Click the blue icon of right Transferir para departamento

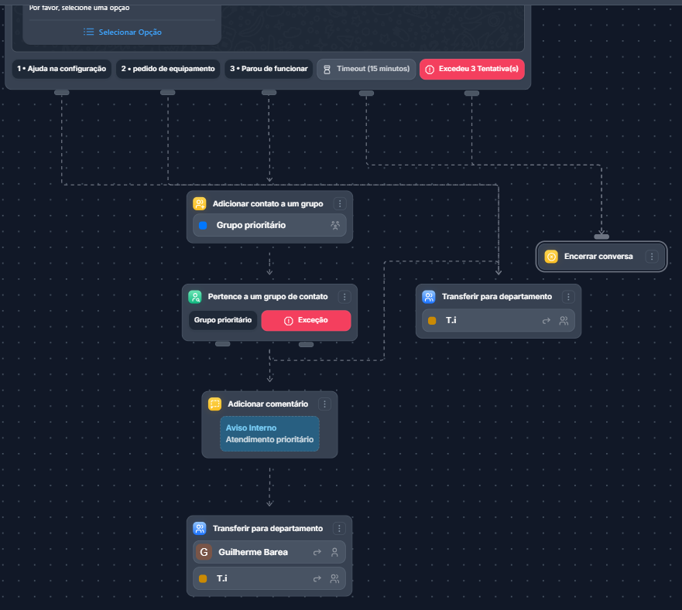[x=429, y=297]
